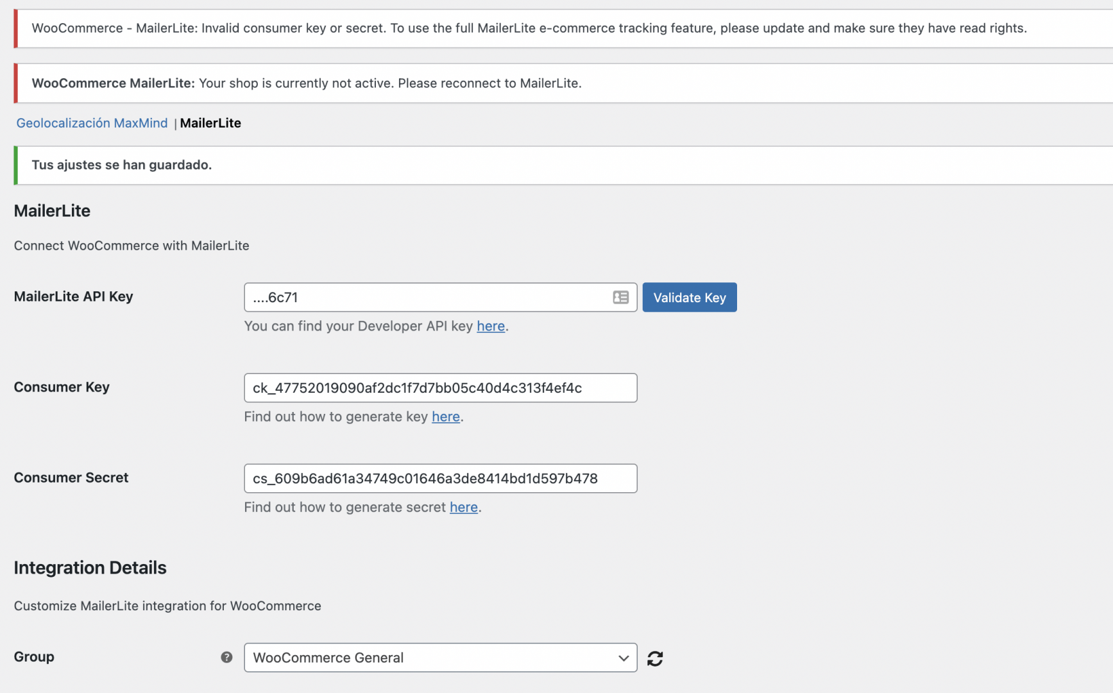Click the 'Tus ajustes se han guardado.' notice

coord(563,165)
